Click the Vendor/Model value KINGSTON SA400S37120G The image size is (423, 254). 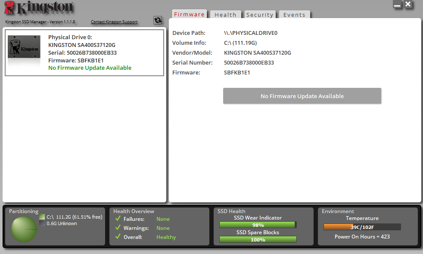point(257,53)
